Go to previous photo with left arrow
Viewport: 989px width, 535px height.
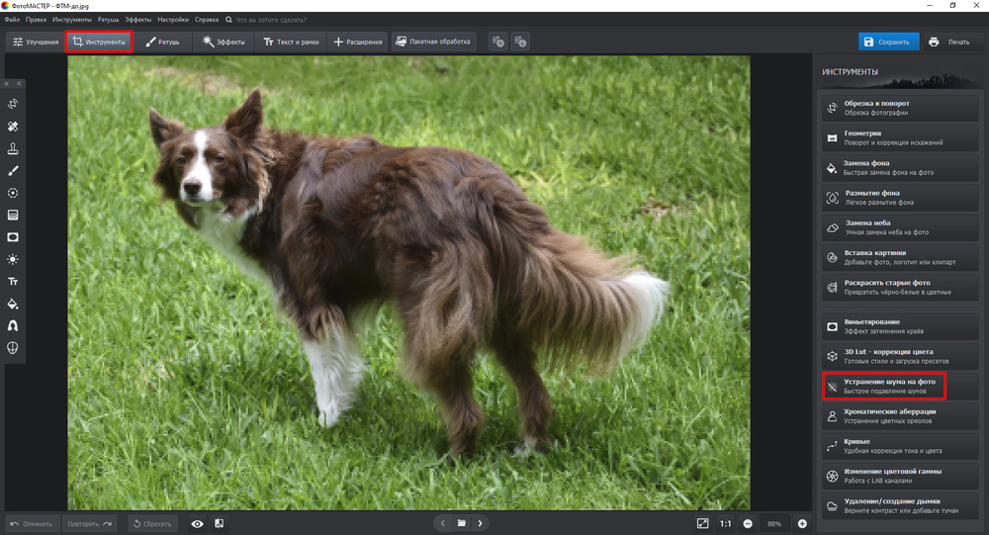(443, 523)
